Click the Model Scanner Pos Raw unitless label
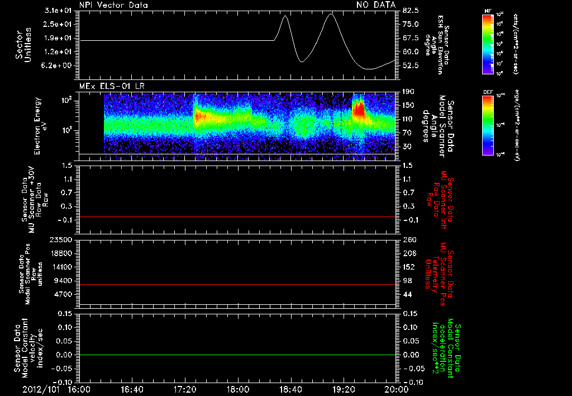Screen dimensions: 572x396 pyautogui.click(x=31, y=274)
